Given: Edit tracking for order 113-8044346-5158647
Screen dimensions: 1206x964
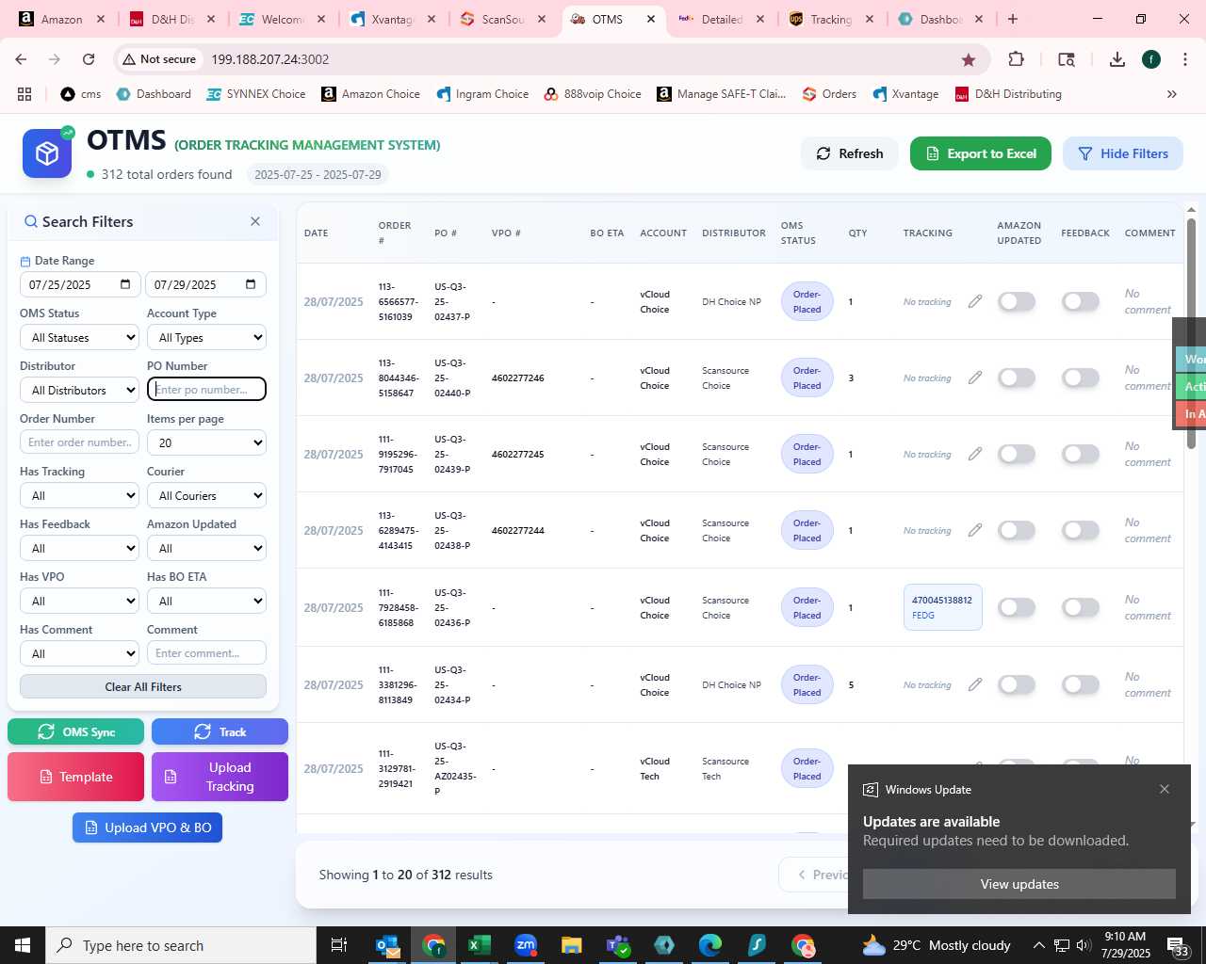Looking at the screenshot, I should click(975, 378).
